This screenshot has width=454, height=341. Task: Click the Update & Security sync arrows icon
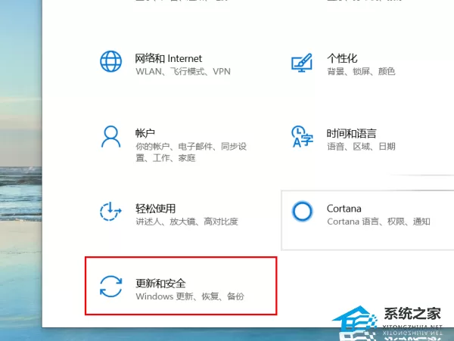coord(111,287)
